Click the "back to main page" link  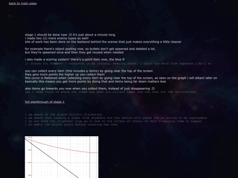(23, 4)
